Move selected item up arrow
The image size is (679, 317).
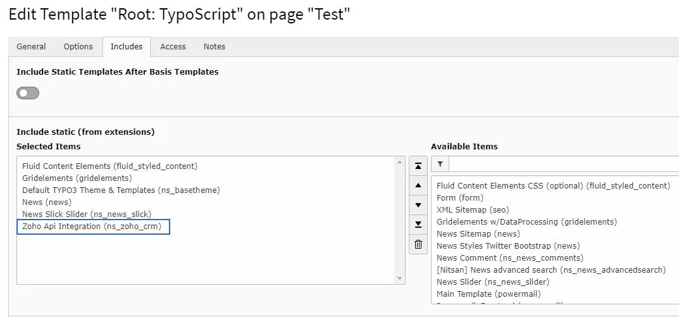(418, 185)
